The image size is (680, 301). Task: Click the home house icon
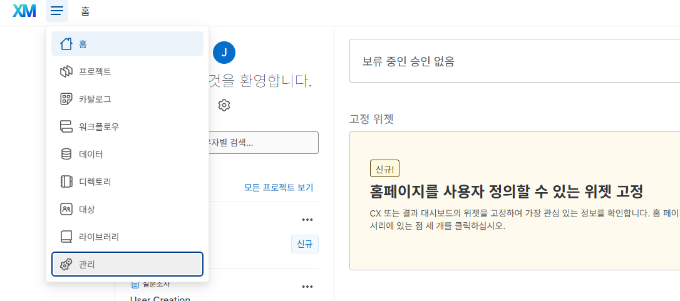pyautogui.click(x=66, y=44)
